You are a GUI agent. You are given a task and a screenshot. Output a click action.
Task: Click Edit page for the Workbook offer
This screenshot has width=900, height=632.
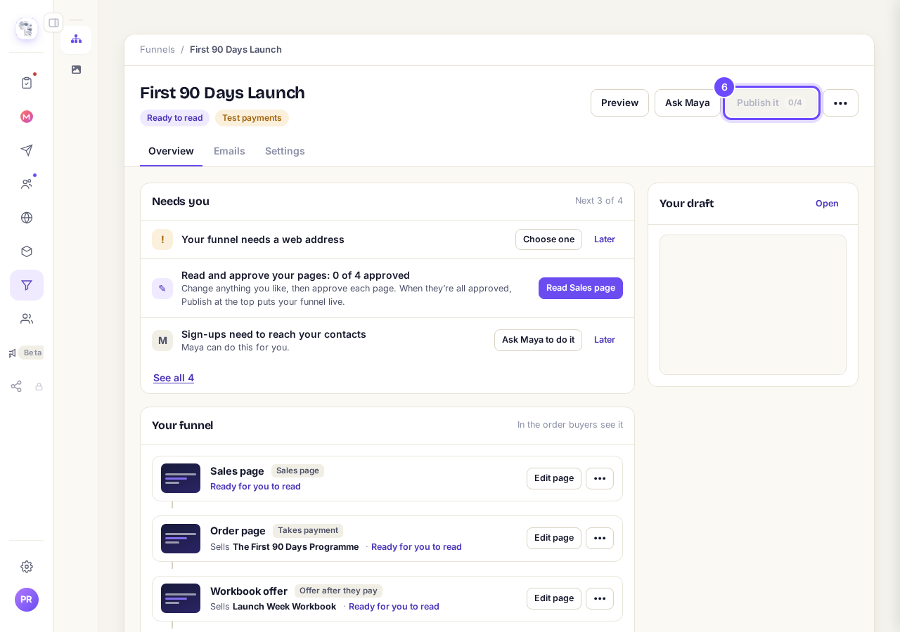tap(554, 598)
